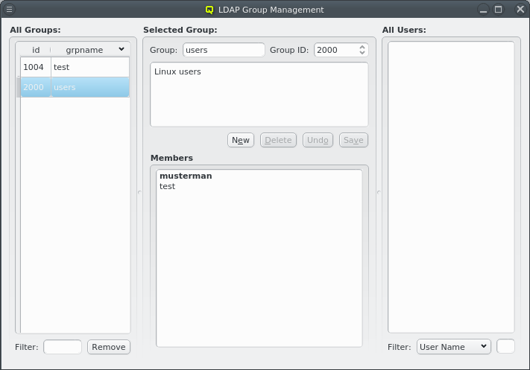Image resolution: width=530 pixels, height=370 pixels.
Task: Select group id 2000 cell
Action: [x=36, y=87]
